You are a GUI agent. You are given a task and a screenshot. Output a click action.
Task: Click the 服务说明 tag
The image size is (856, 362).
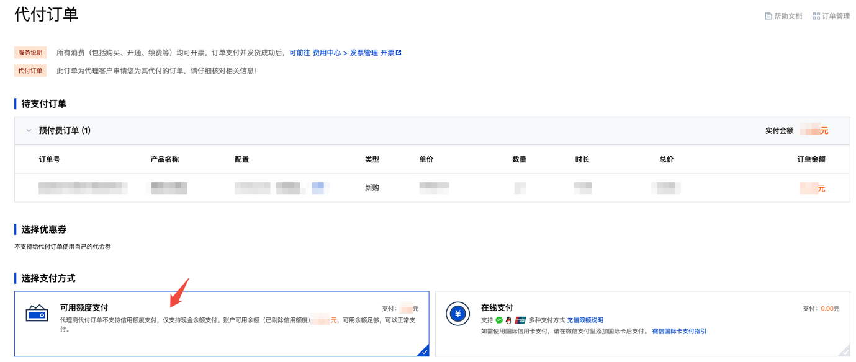(30, 53)
